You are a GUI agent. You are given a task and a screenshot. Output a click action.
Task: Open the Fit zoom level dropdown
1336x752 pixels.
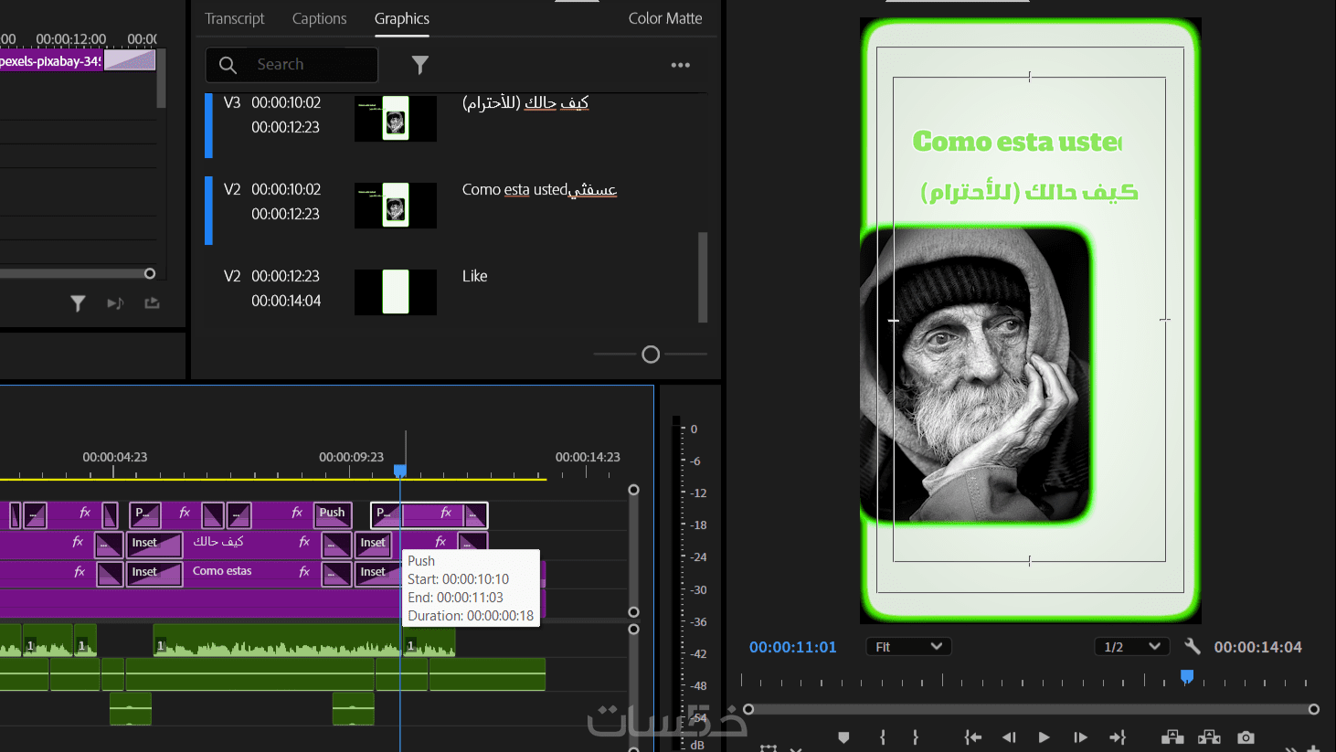pos(908,647)
